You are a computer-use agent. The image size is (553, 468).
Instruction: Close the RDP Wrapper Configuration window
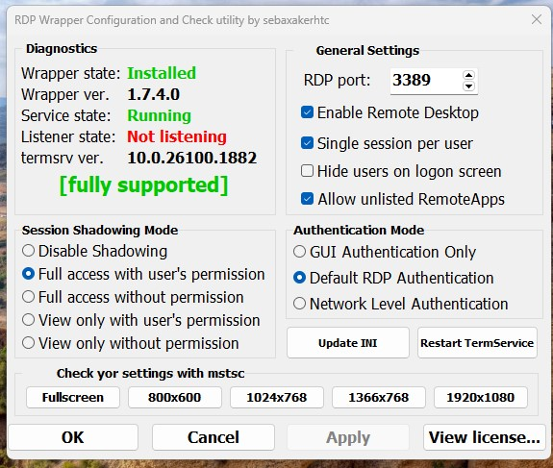click(x=537, y=19)
